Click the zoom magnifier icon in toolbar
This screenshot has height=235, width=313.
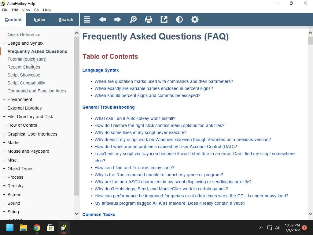pos(133,20)
